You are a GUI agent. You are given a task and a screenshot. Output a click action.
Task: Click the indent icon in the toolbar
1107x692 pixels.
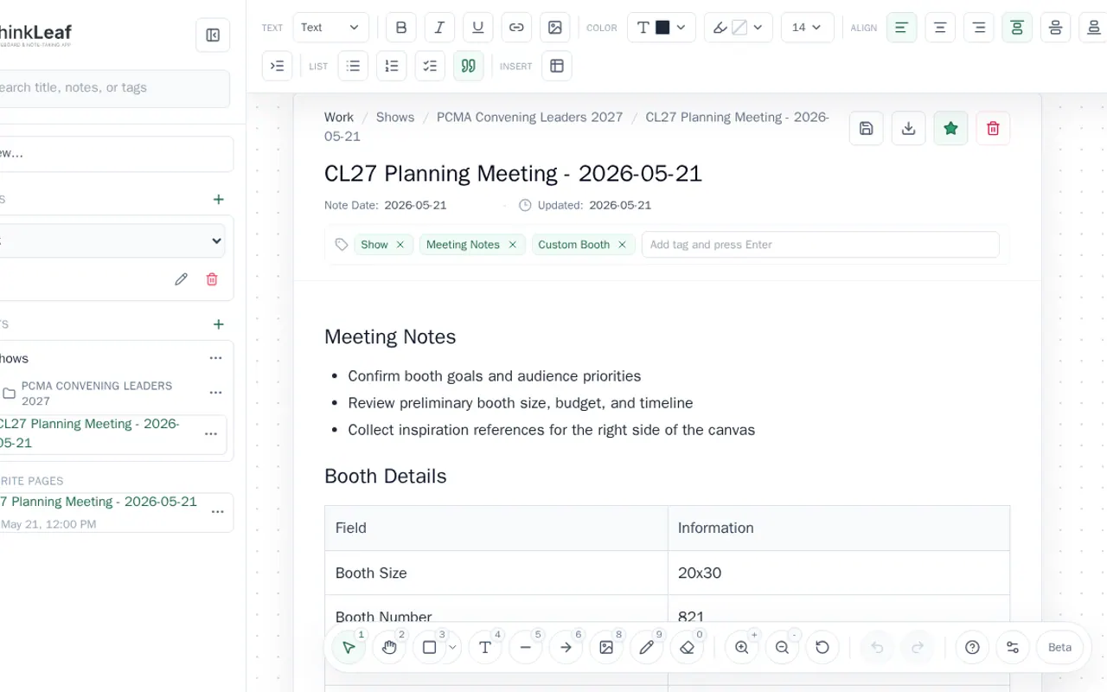[x=277, y=66]
